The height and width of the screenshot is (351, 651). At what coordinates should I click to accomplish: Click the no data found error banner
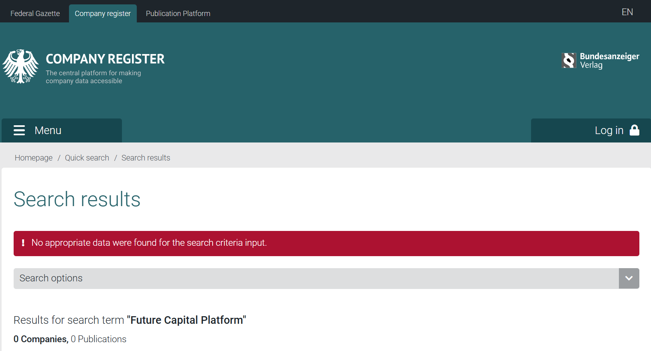point(327,243)
